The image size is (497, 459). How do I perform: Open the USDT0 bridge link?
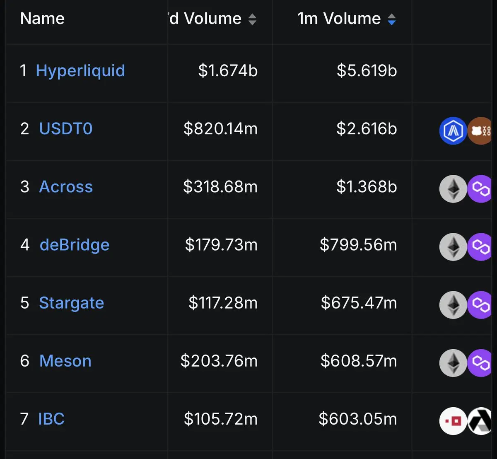tap(66, 129)
